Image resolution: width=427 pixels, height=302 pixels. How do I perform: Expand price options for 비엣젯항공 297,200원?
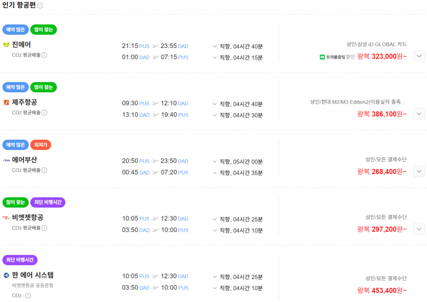(x=419, y=229)
